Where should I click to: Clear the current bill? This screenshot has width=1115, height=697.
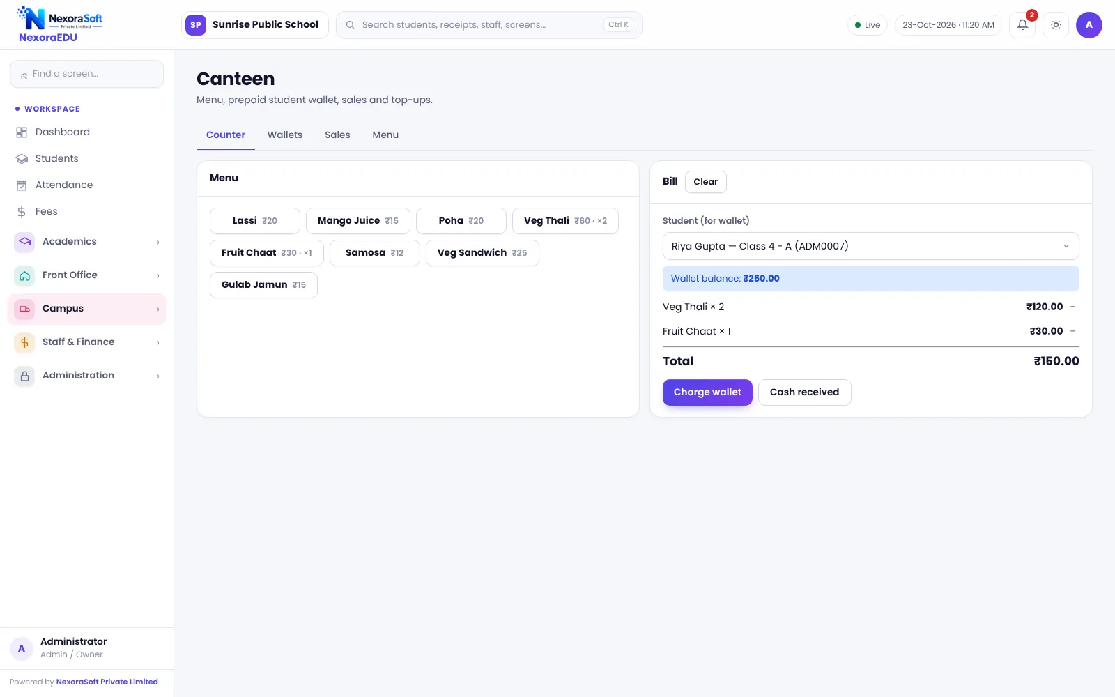pyautogui.click(x=705, y=182)
